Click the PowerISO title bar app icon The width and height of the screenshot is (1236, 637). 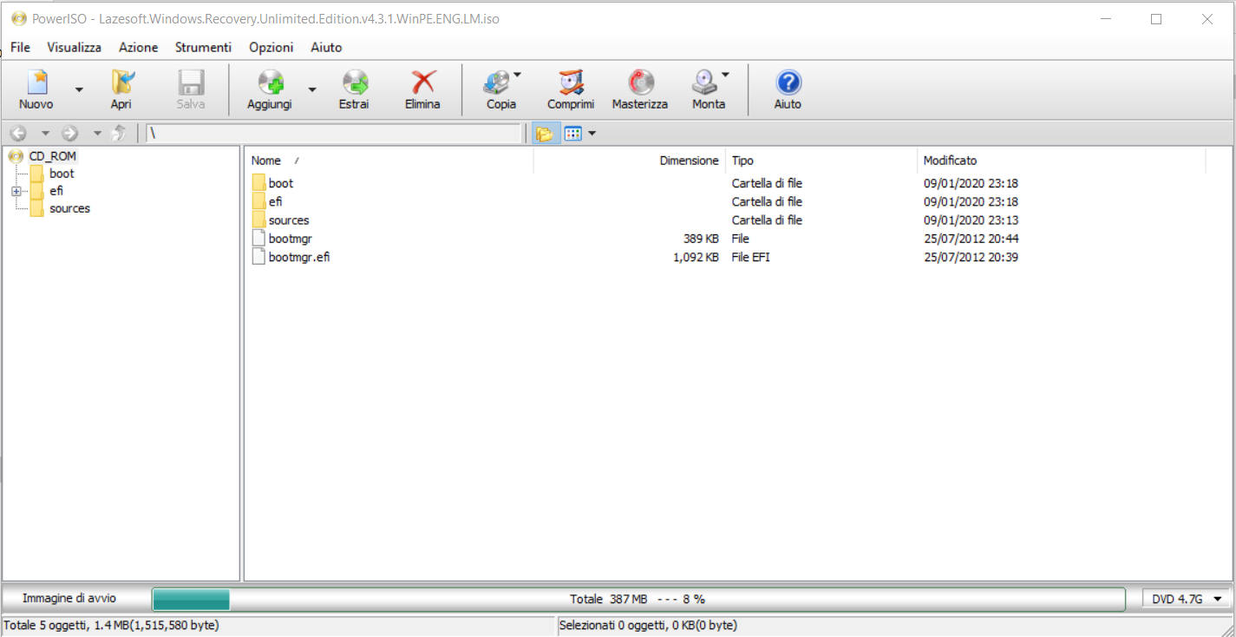19,18
